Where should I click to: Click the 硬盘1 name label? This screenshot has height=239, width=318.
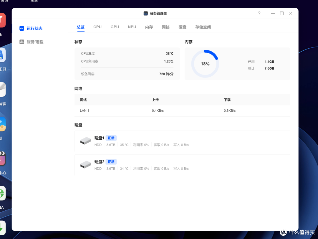(99, 138)
